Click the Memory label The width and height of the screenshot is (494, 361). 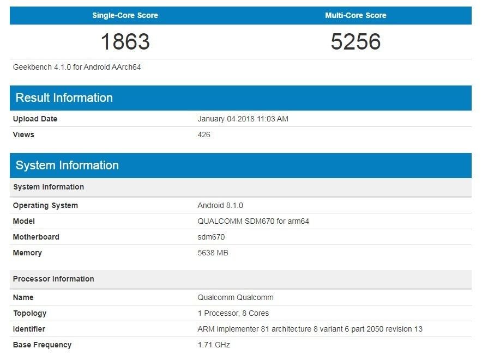[27, 253]
